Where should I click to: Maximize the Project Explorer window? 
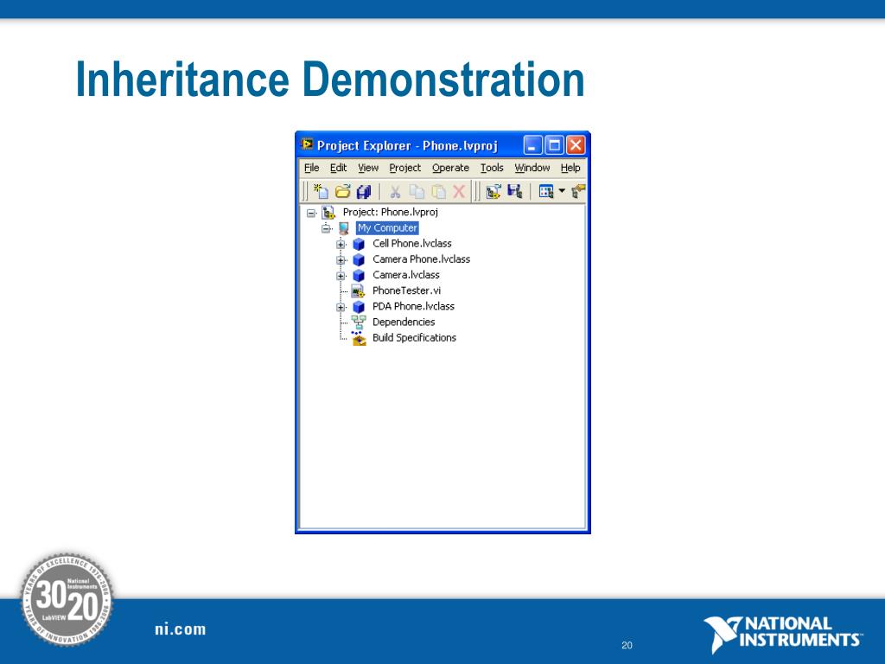[554, 145]
